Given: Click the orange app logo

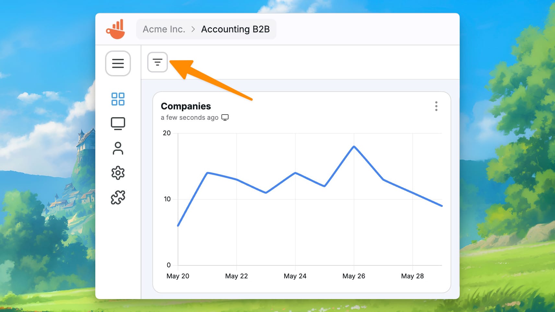Looking at the screenshot, I should point(116,29).
